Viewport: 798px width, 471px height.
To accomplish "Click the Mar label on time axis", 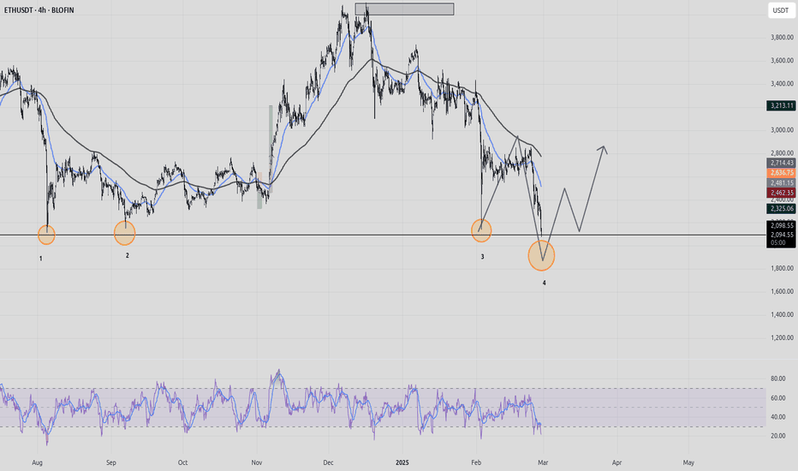I will (x=543, y=462).
